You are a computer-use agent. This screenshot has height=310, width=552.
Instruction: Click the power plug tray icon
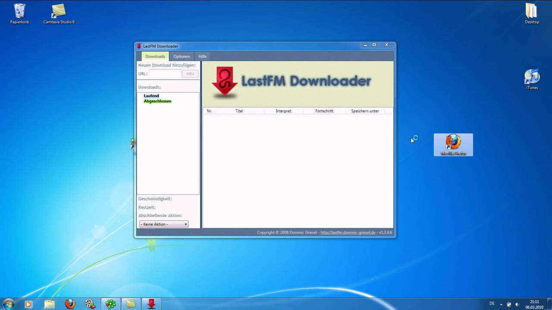(509, 304)
